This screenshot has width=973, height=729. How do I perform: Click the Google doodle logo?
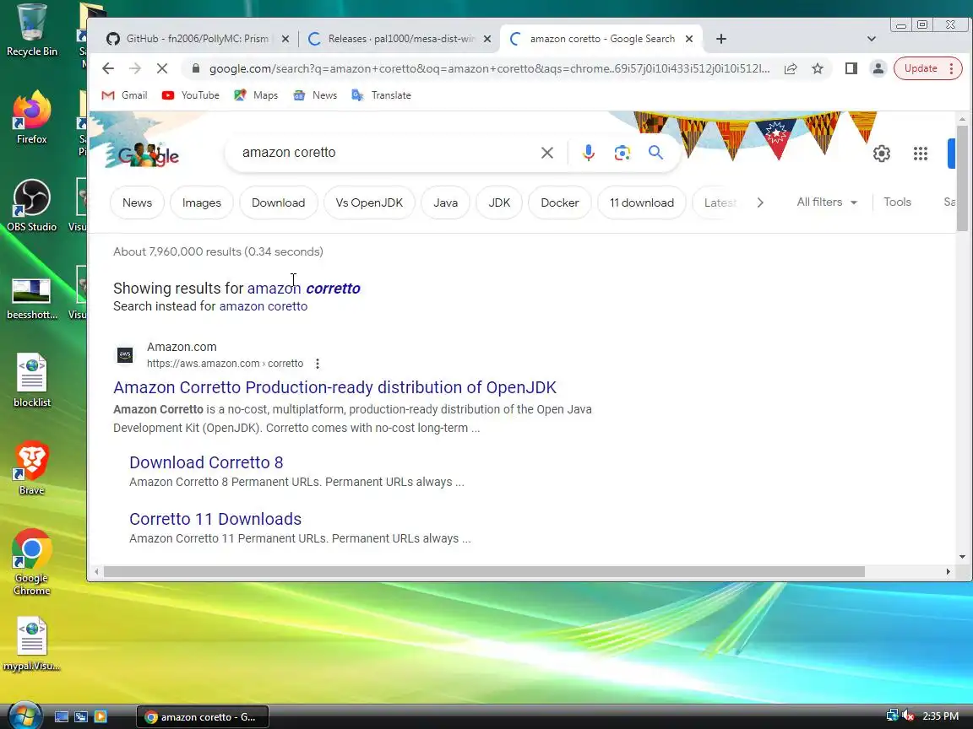pos(148,154)
